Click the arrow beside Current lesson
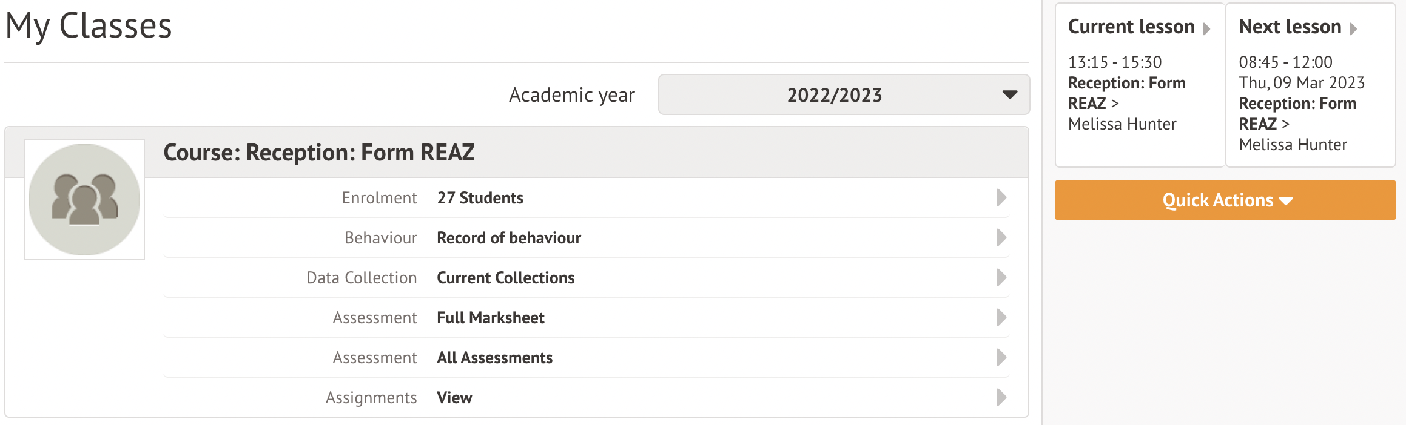Screen dimensions: 1406x425 (x=1206, y=29)
